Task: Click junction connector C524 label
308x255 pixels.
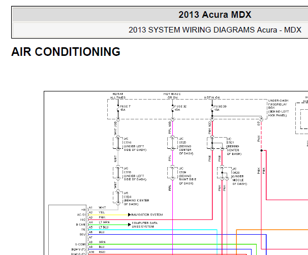Action: coord(128,197)
